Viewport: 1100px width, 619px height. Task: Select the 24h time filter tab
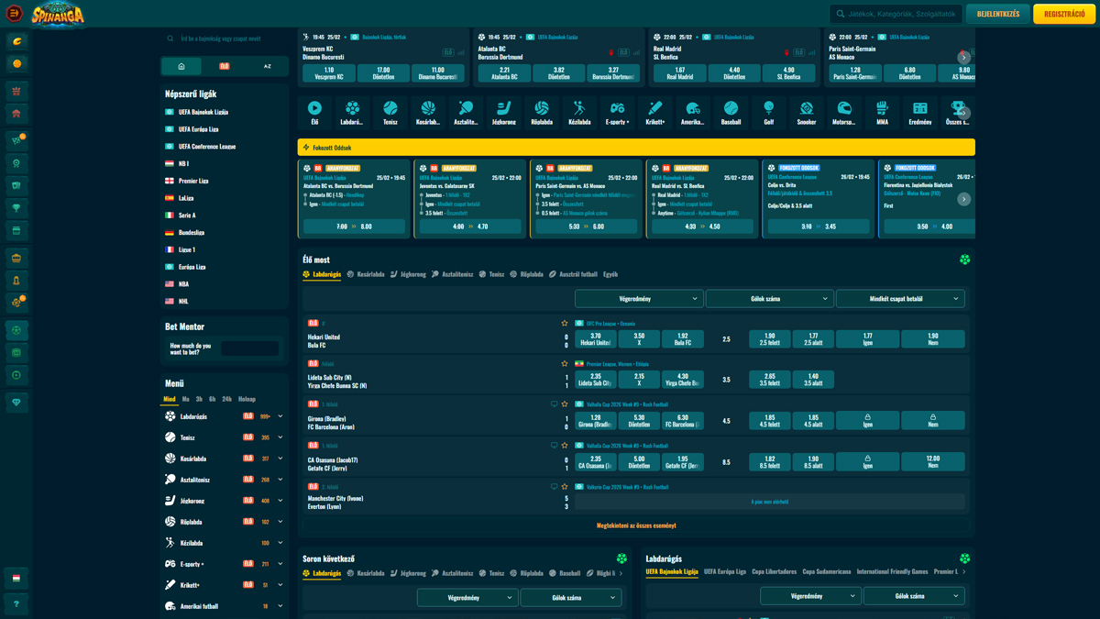(226, 400)
